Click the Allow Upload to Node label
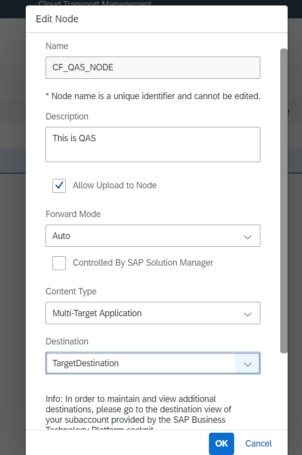302x455 pixels. coord(114,186)
